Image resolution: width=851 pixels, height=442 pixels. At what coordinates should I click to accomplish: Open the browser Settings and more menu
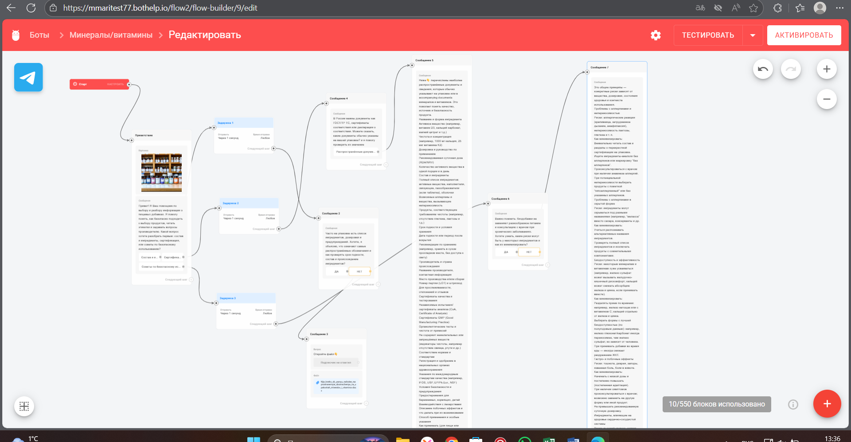pos(839,8)
